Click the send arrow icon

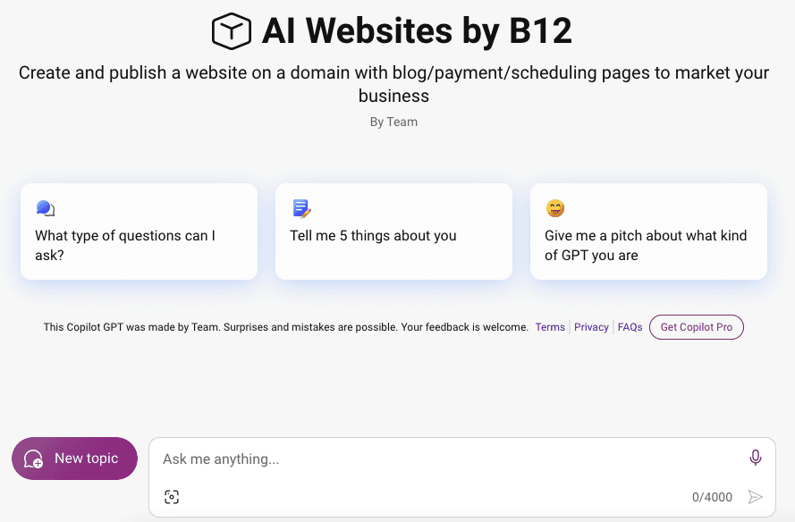pos(756,497)
